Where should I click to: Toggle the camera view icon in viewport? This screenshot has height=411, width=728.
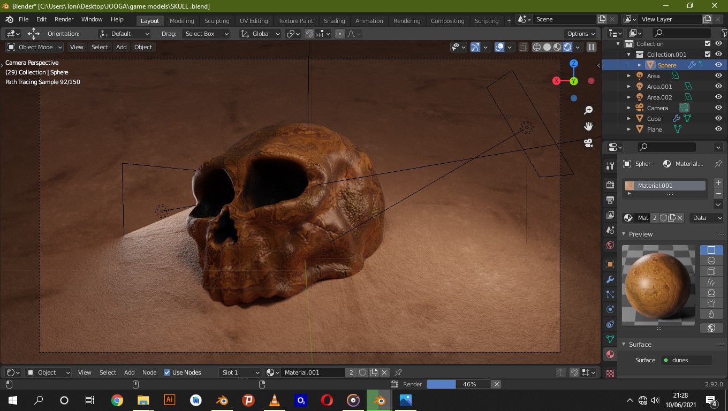(x=588, y=143)
